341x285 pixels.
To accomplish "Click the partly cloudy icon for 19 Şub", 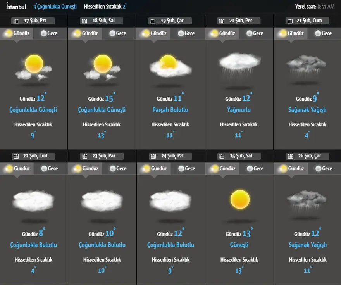I will click(x=170, y=66).
